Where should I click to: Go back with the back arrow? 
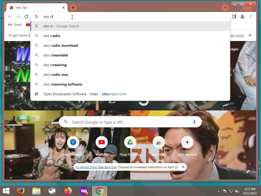click(x=10, y=17)
